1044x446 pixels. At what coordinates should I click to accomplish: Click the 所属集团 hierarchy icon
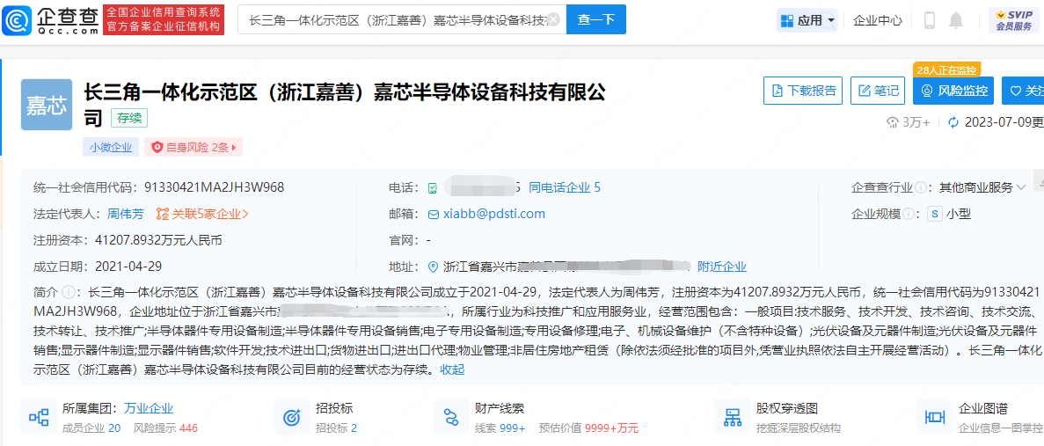tap(39, 417)
